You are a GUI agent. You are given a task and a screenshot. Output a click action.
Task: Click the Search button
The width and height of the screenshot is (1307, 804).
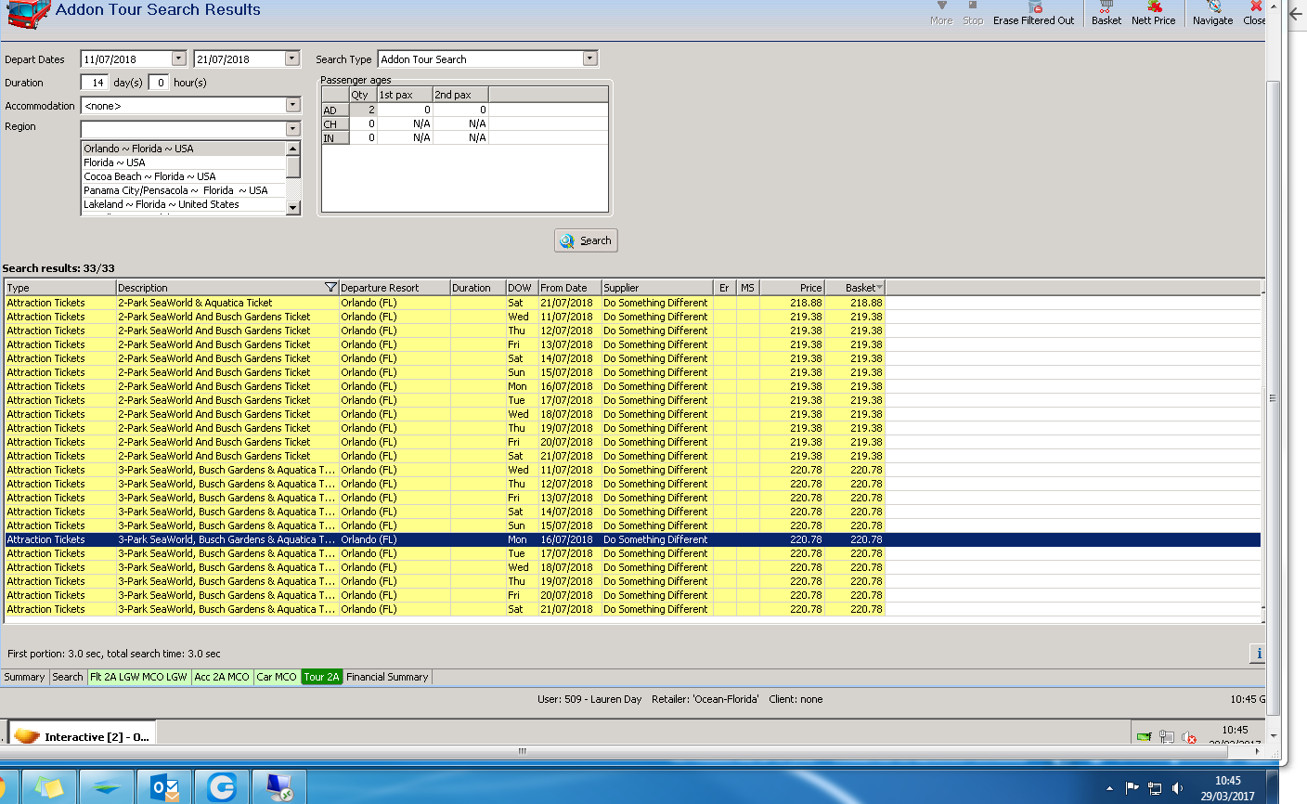[586, 240]
